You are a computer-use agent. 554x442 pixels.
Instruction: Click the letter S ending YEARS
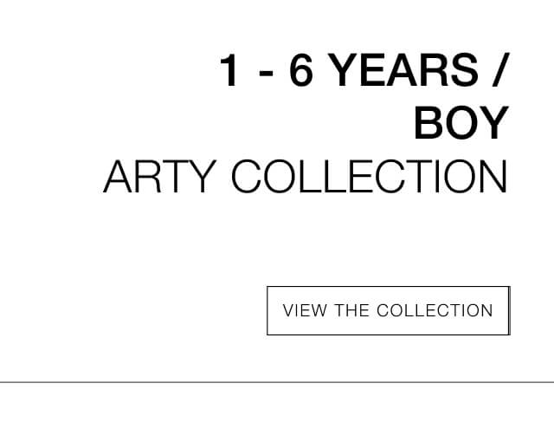[x=465, y=69]
